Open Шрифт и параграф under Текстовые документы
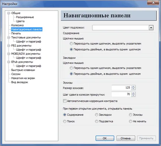The height and width of the screenshot is (146, 161). click(29, 41)
